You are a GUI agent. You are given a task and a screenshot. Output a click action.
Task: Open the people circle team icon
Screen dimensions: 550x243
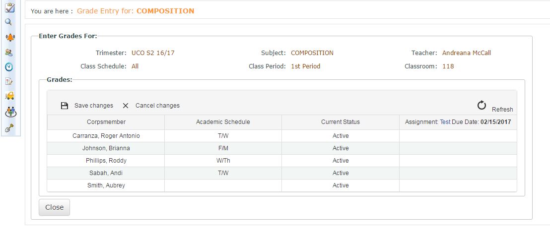[x=9, y=112]
